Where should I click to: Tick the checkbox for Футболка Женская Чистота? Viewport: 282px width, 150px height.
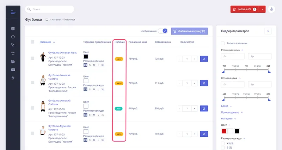pyautogui.click(x=32, y=83)
